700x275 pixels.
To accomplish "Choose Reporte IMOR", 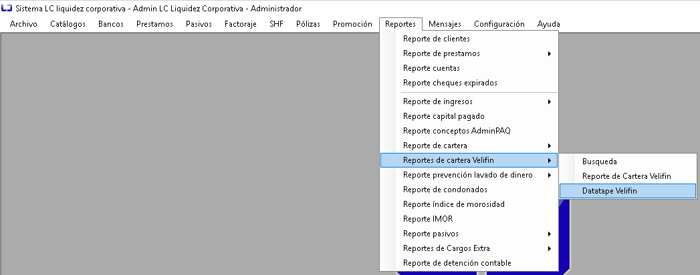I will 469,220.
